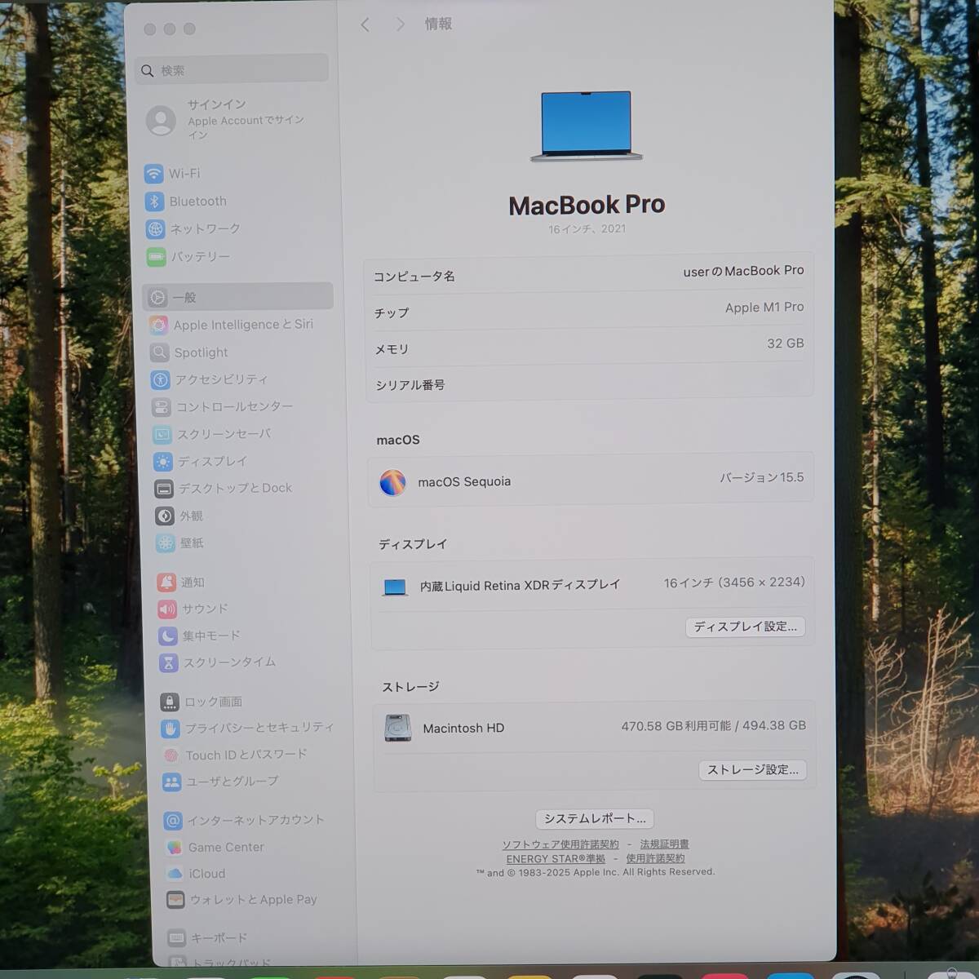Click the メモリ value 32 GB
Viewport: 979px width, 979px height.
point(785,343)
